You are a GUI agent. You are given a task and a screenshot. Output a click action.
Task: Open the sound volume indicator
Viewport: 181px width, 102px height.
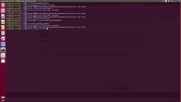[172, 1]
